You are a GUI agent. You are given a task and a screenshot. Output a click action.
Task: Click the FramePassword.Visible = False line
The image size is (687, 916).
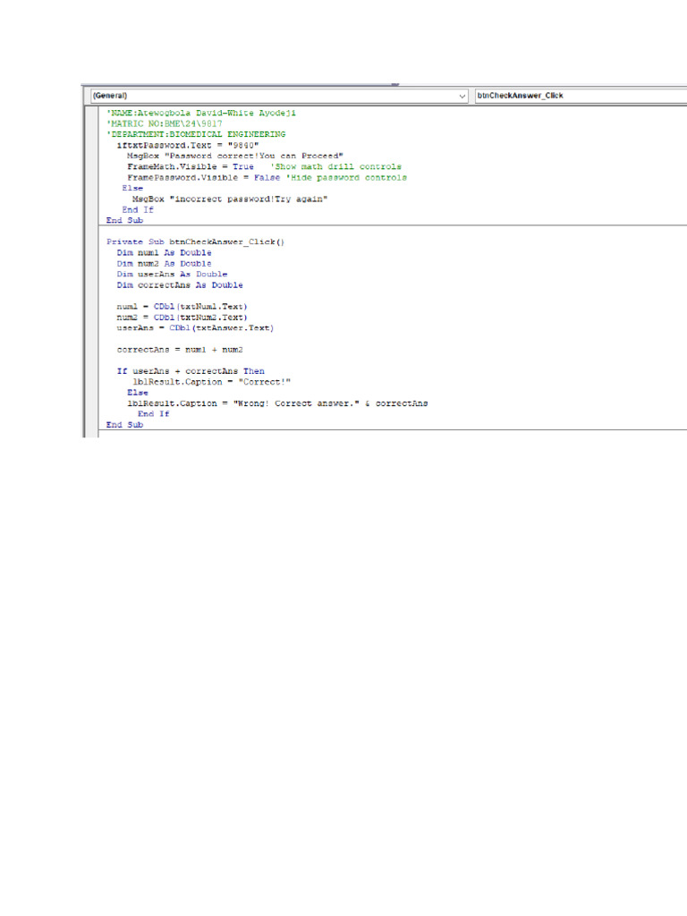pos(267,178)
